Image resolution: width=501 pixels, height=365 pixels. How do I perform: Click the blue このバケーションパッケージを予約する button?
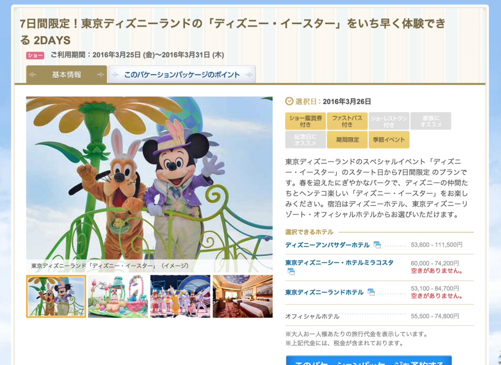click(369, 361)
